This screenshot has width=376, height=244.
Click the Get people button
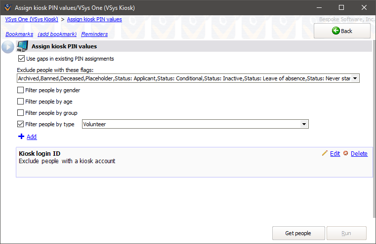click(298, 233)
